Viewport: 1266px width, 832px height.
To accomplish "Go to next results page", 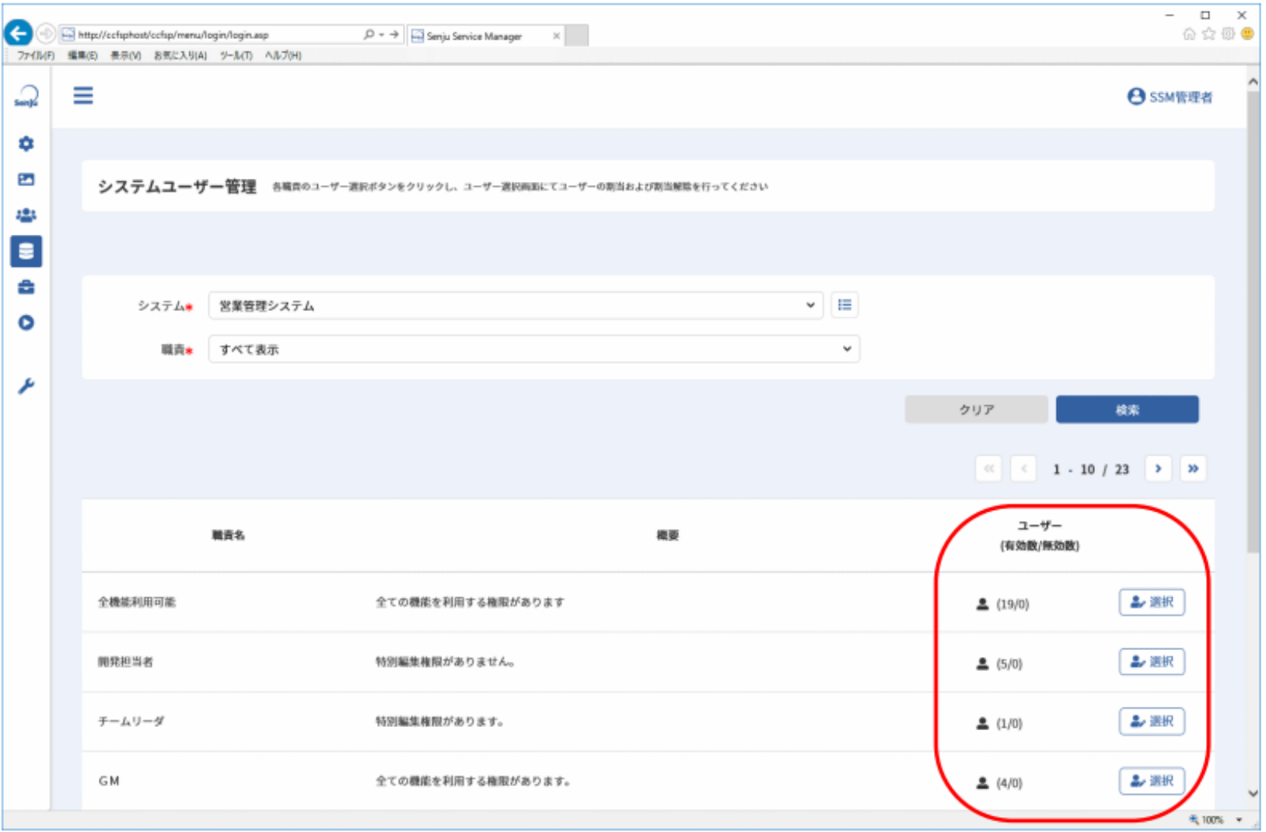I will pyautogui.click(x=1158, y=469).
